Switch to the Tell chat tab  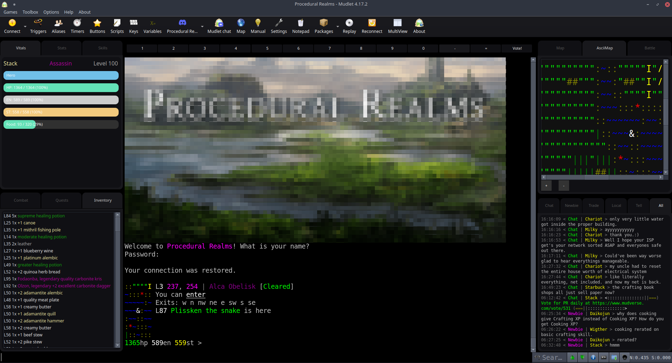(639, 205)
